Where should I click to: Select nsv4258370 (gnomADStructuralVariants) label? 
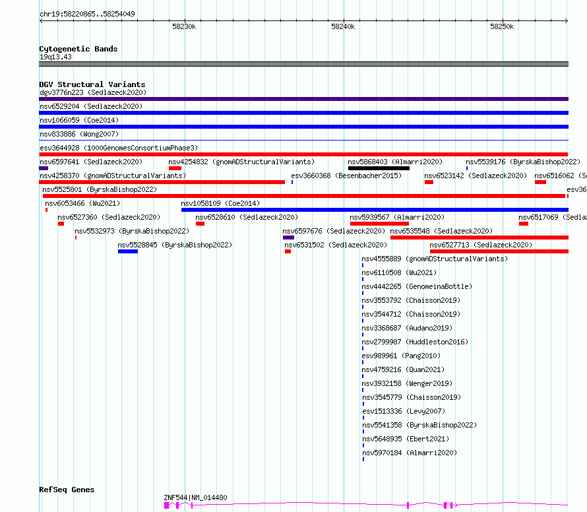coord(113,176)
